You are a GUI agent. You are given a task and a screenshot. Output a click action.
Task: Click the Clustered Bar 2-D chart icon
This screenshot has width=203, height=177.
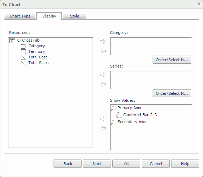point(119,115)
